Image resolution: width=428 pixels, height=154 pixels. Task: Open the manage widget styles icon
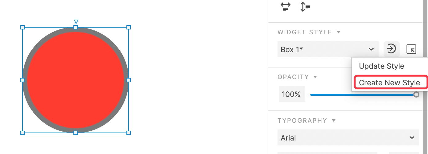(x=411, y=49)
